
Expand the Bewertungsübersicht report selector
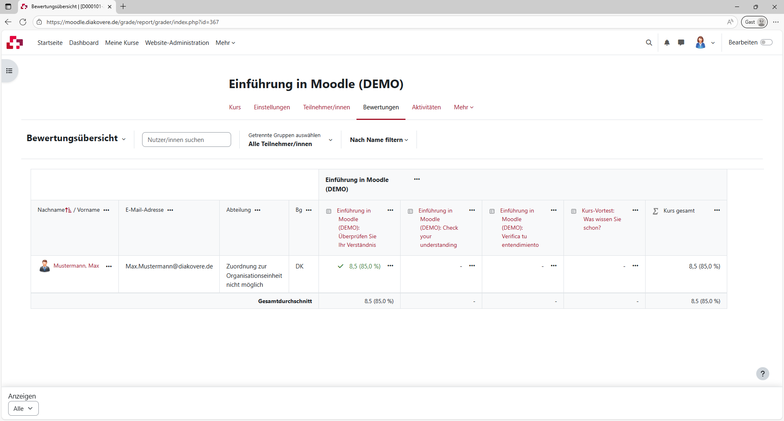(x=76, y=139)
